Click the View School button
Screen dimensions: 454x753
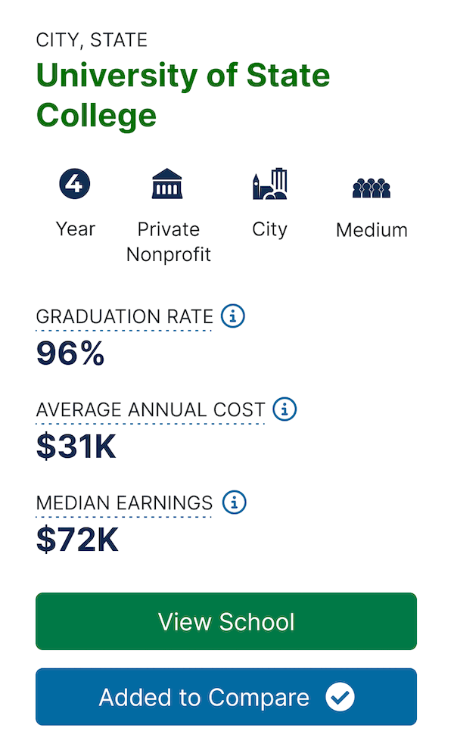(226, 621)
